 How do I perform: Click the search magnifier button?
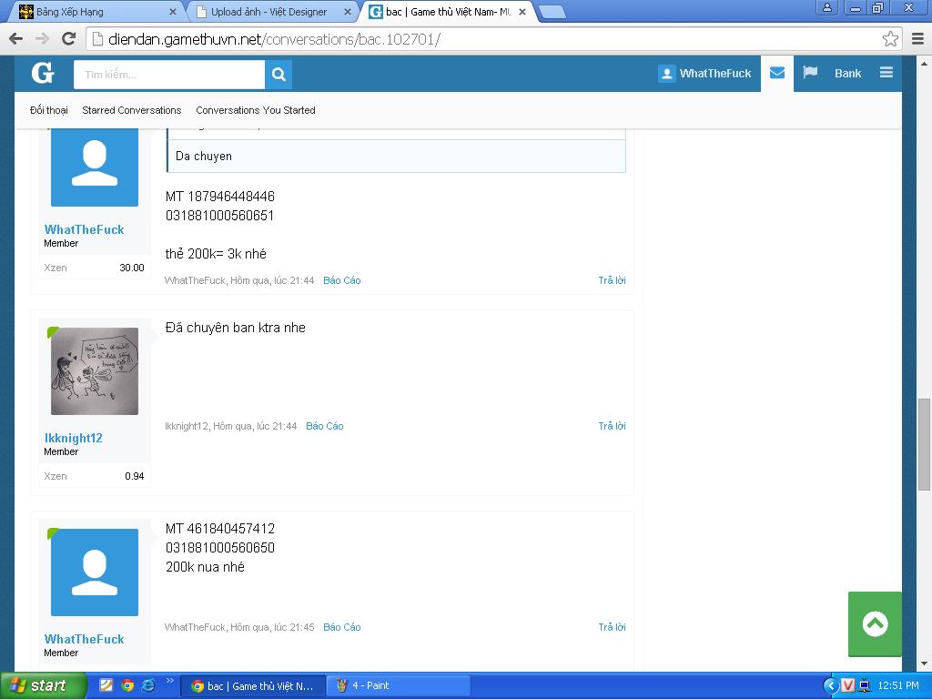[279, 75]
